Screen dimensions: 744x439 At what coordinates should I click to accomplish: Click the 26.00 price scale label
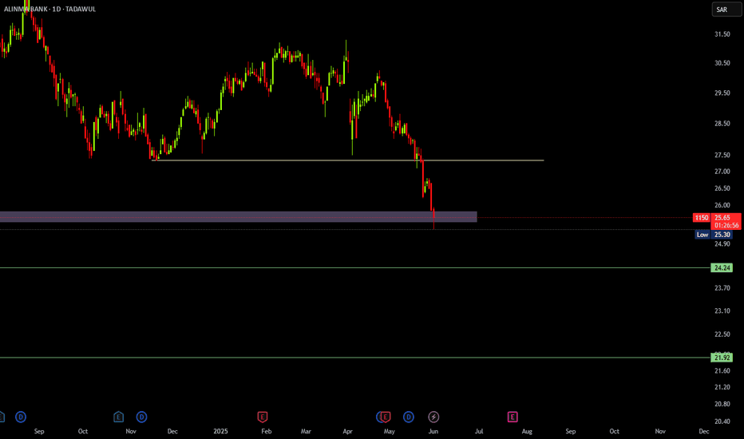722,205
